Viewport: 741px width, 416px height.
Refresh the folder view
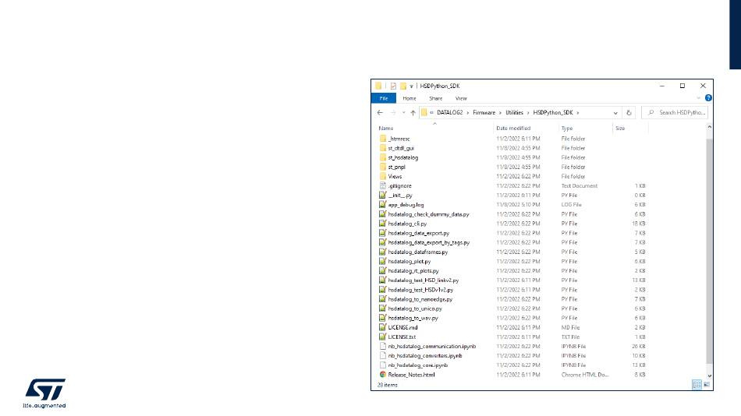click(629, 112)
